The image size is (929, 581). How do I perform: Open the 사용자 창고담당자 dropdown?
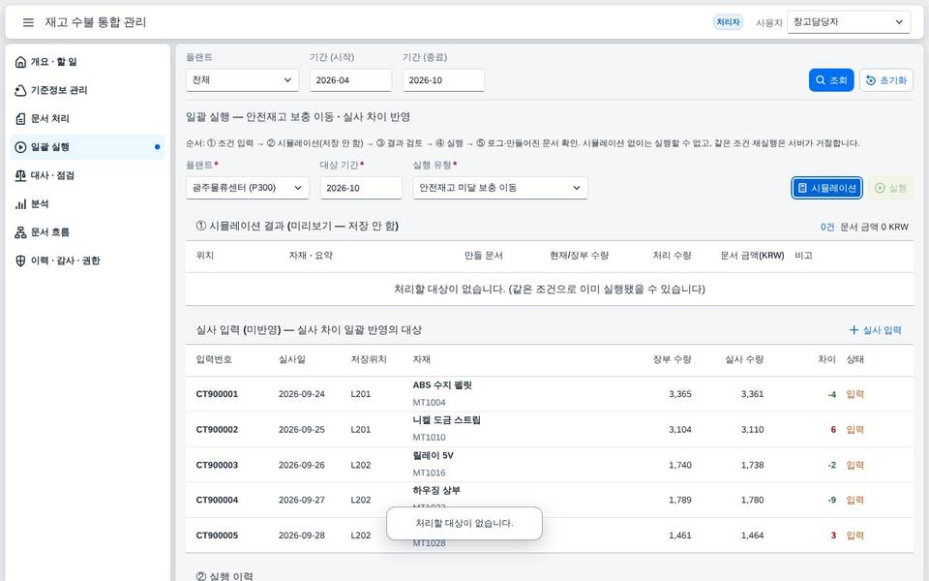(849, 22)
